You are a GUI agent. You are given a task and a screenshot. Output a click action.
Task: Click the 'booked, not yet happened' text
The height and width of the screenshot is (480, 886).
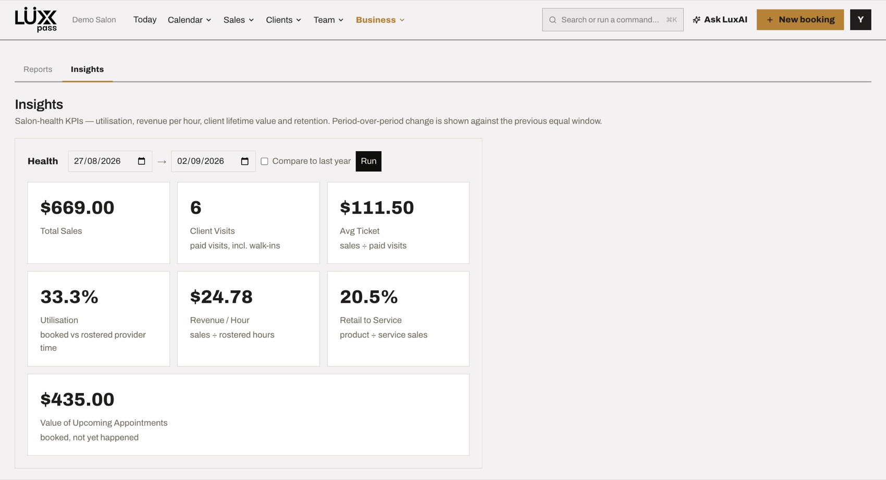[89, 437]
